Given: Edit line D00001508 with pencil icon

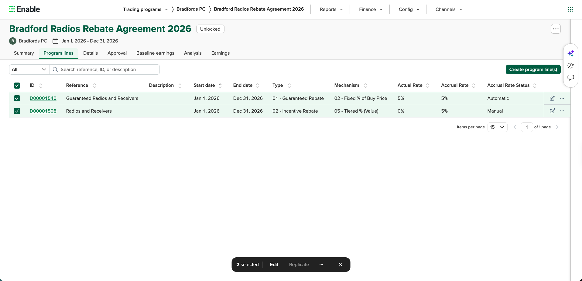Looking at the screenshot, I should [x=552, y=111].
